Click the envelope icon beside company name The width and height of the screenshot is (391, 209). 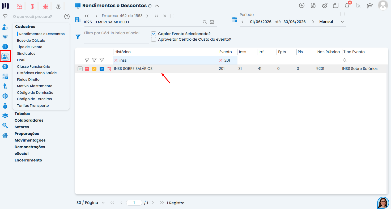(212, 22)
